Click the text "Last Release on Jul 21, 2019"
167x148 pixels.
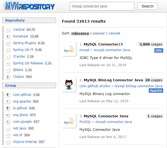pyautogui.click(x=103, y=65)
